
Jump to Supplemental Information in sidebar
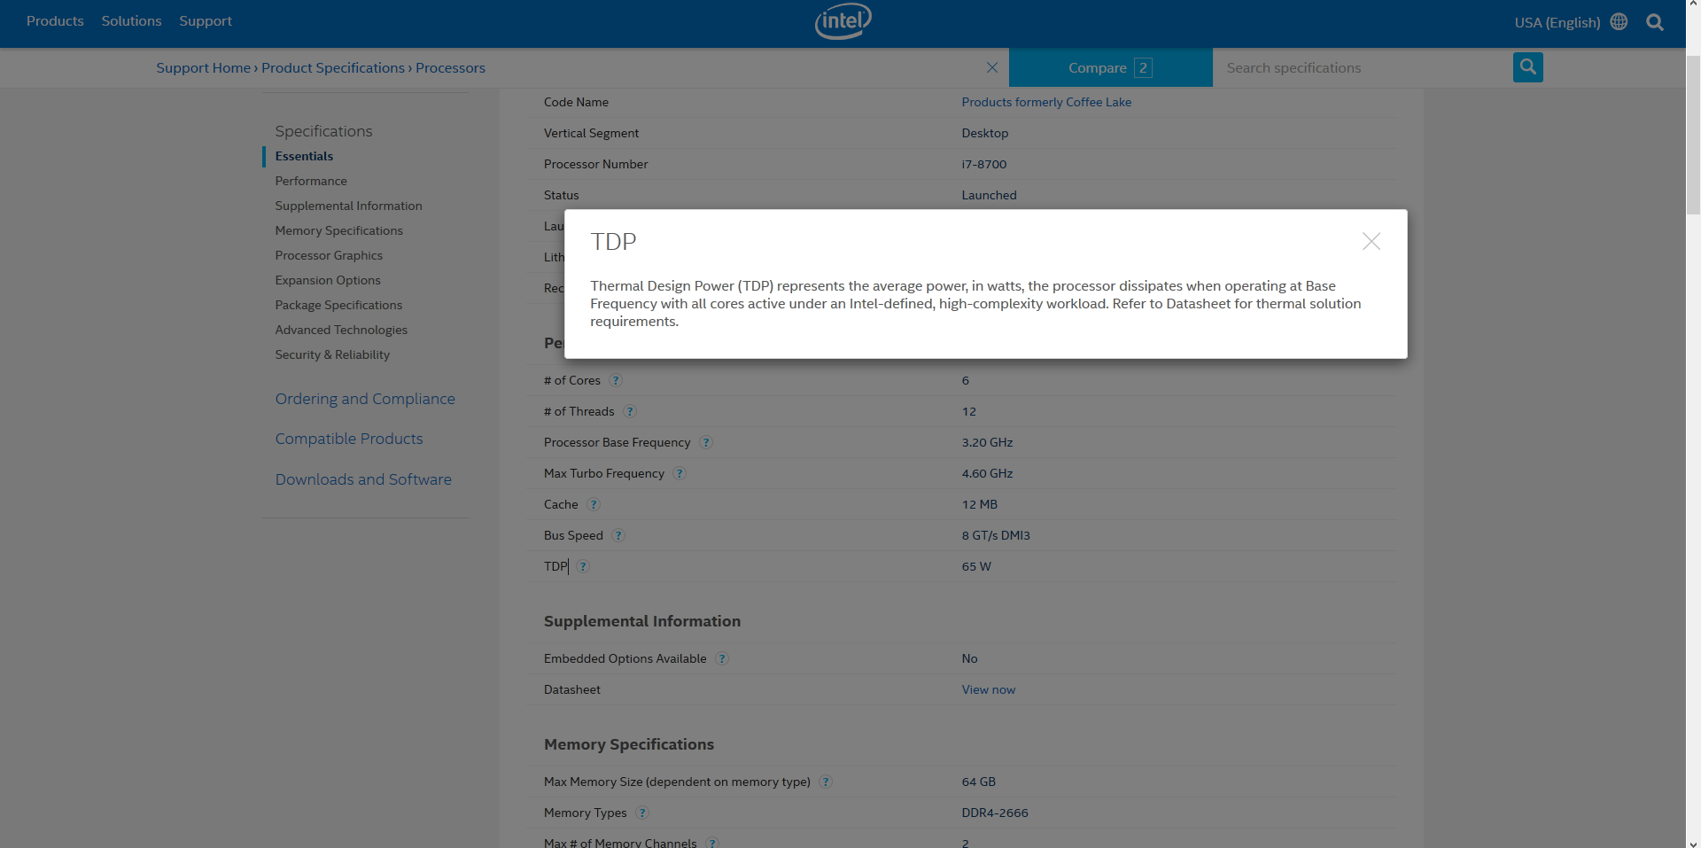(x=348, y=206)
